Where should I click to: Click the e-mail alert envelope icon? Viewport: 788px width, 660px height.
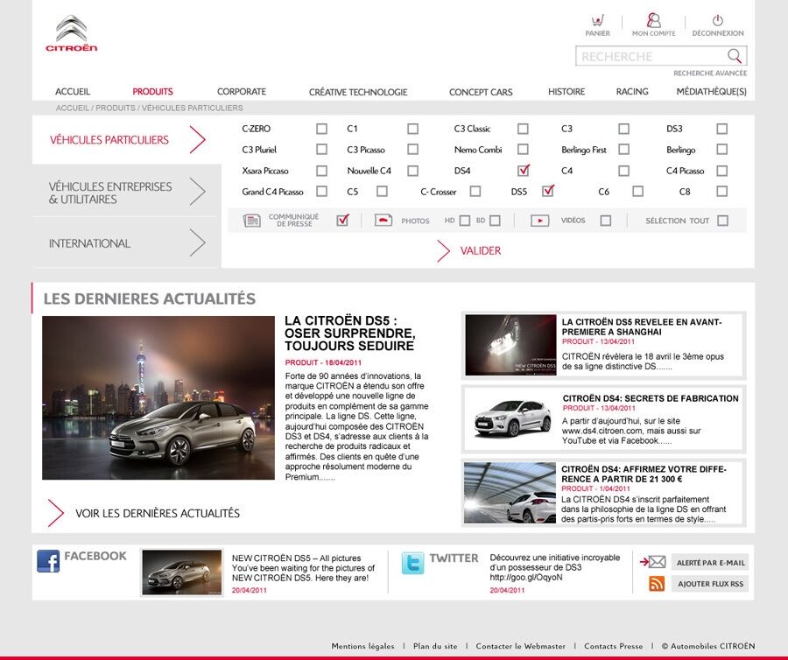pos(653,562)
